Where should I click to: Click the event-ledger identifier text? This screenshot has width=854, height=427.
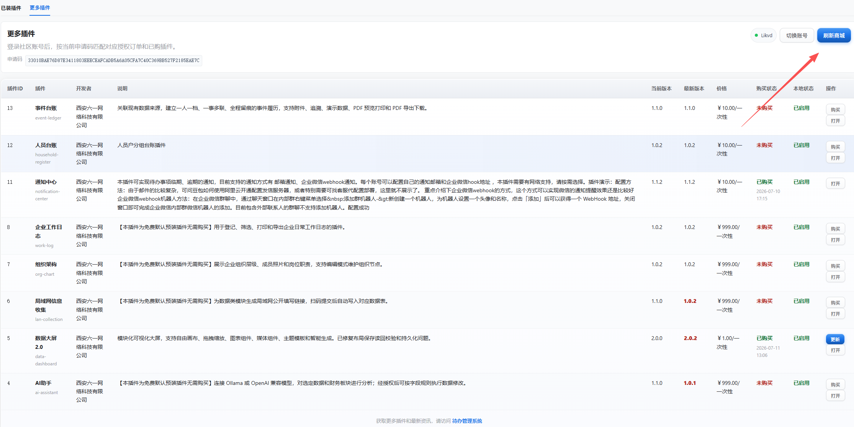tap(48, 118)
